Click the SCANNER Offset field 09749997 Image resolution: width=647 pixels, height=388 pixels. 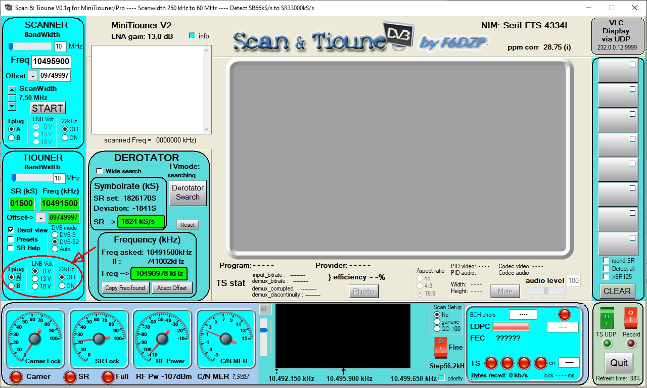55,76
